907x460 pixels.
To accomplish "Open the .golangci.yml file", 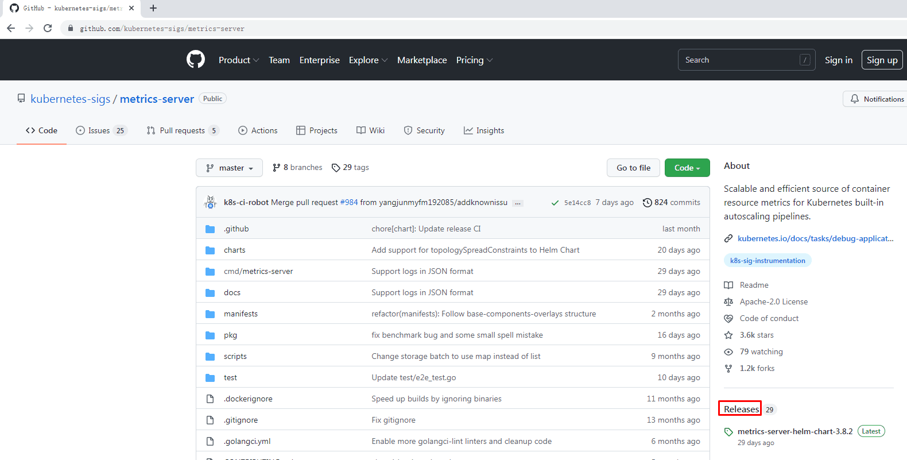I will 247,441.
